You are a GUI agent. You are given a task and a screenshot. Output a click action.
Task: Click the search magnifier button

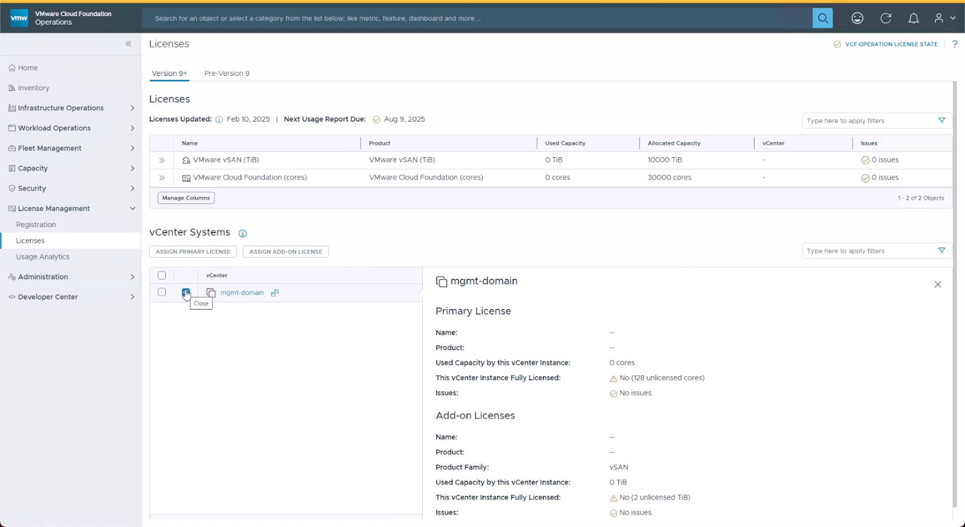[x=823, y=18]
